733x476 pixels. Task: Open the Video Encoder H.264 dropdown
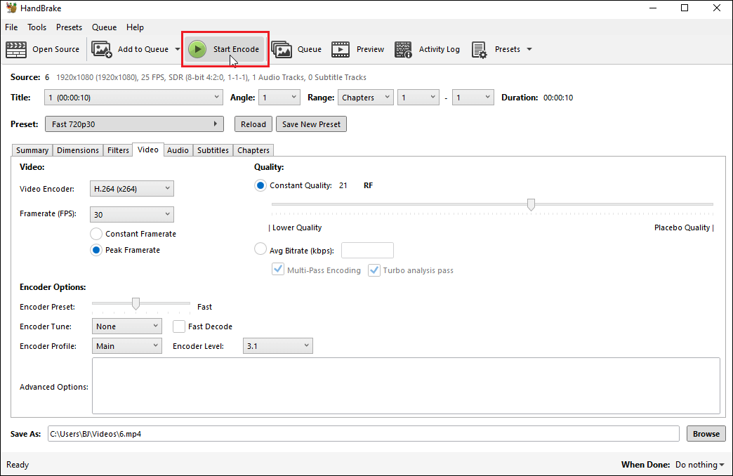(132, 188)
